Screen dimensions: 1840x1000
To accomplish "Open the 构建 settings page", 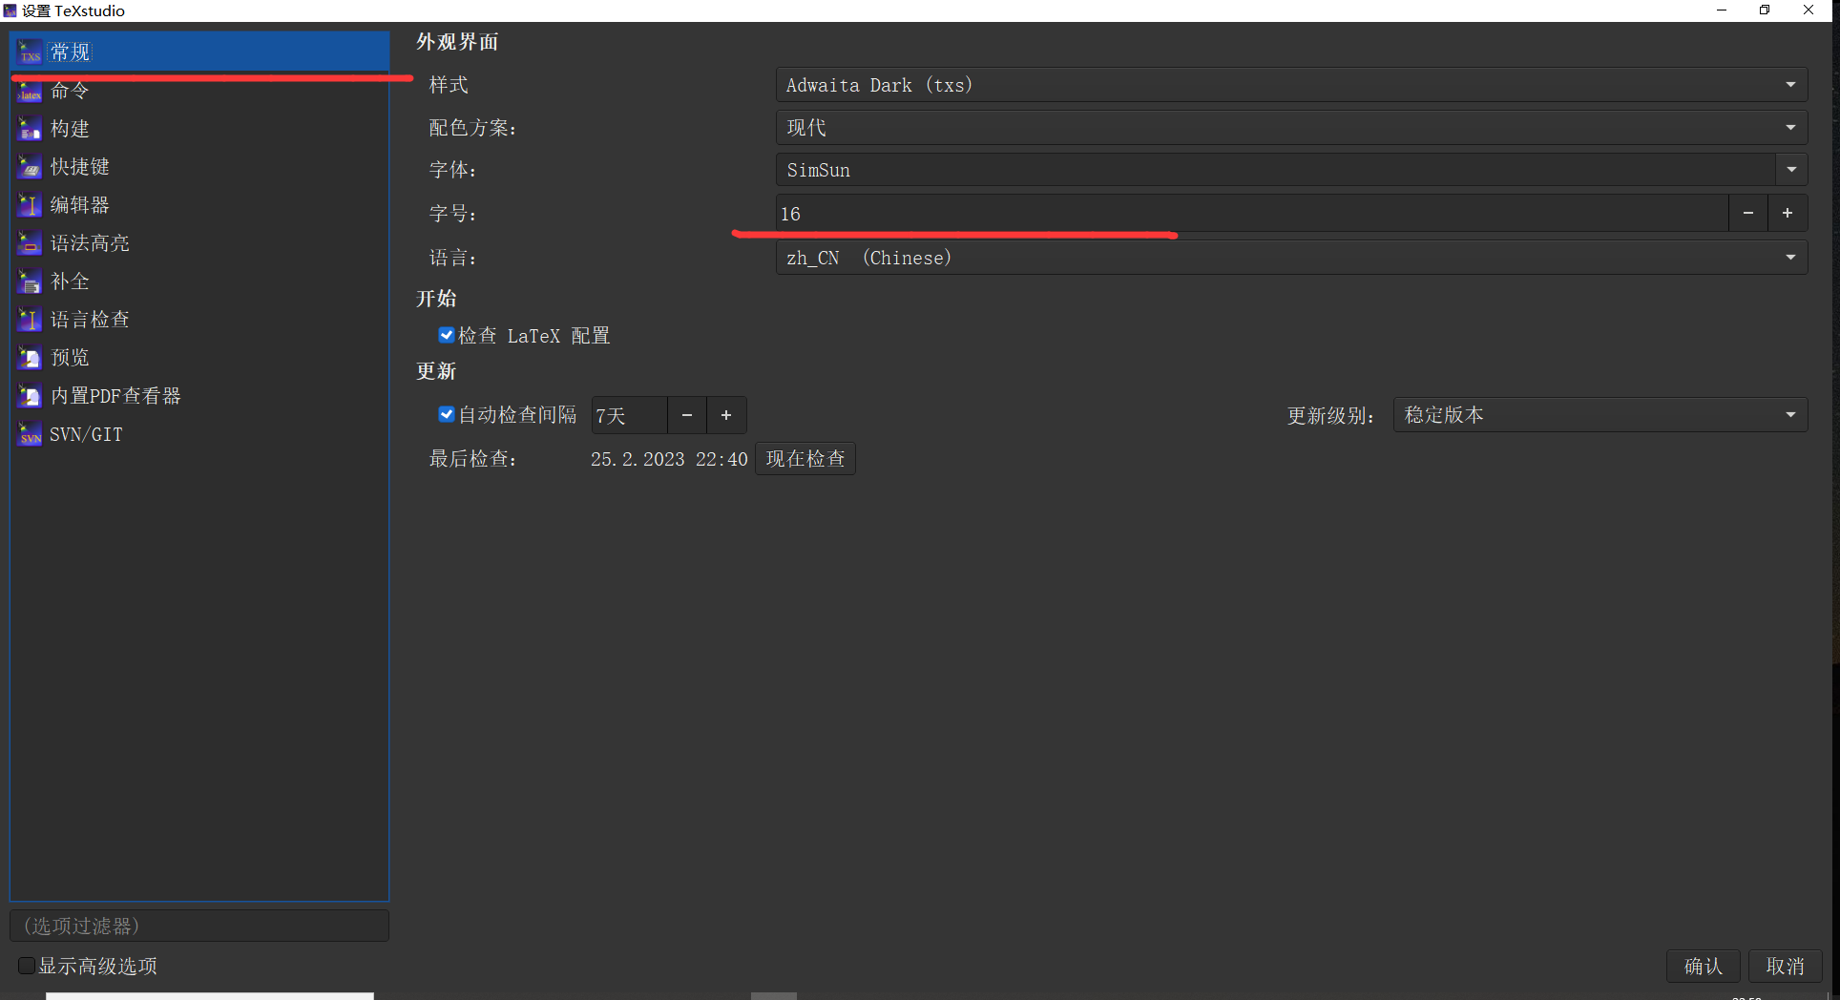I will (199, 129).
